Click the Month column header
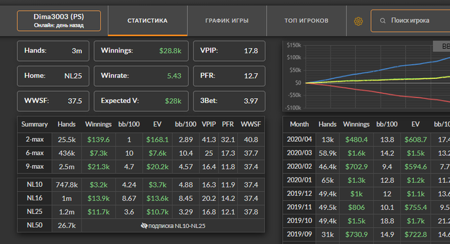Viewport: 450px width, 244px height. click(x=300, y=125)
